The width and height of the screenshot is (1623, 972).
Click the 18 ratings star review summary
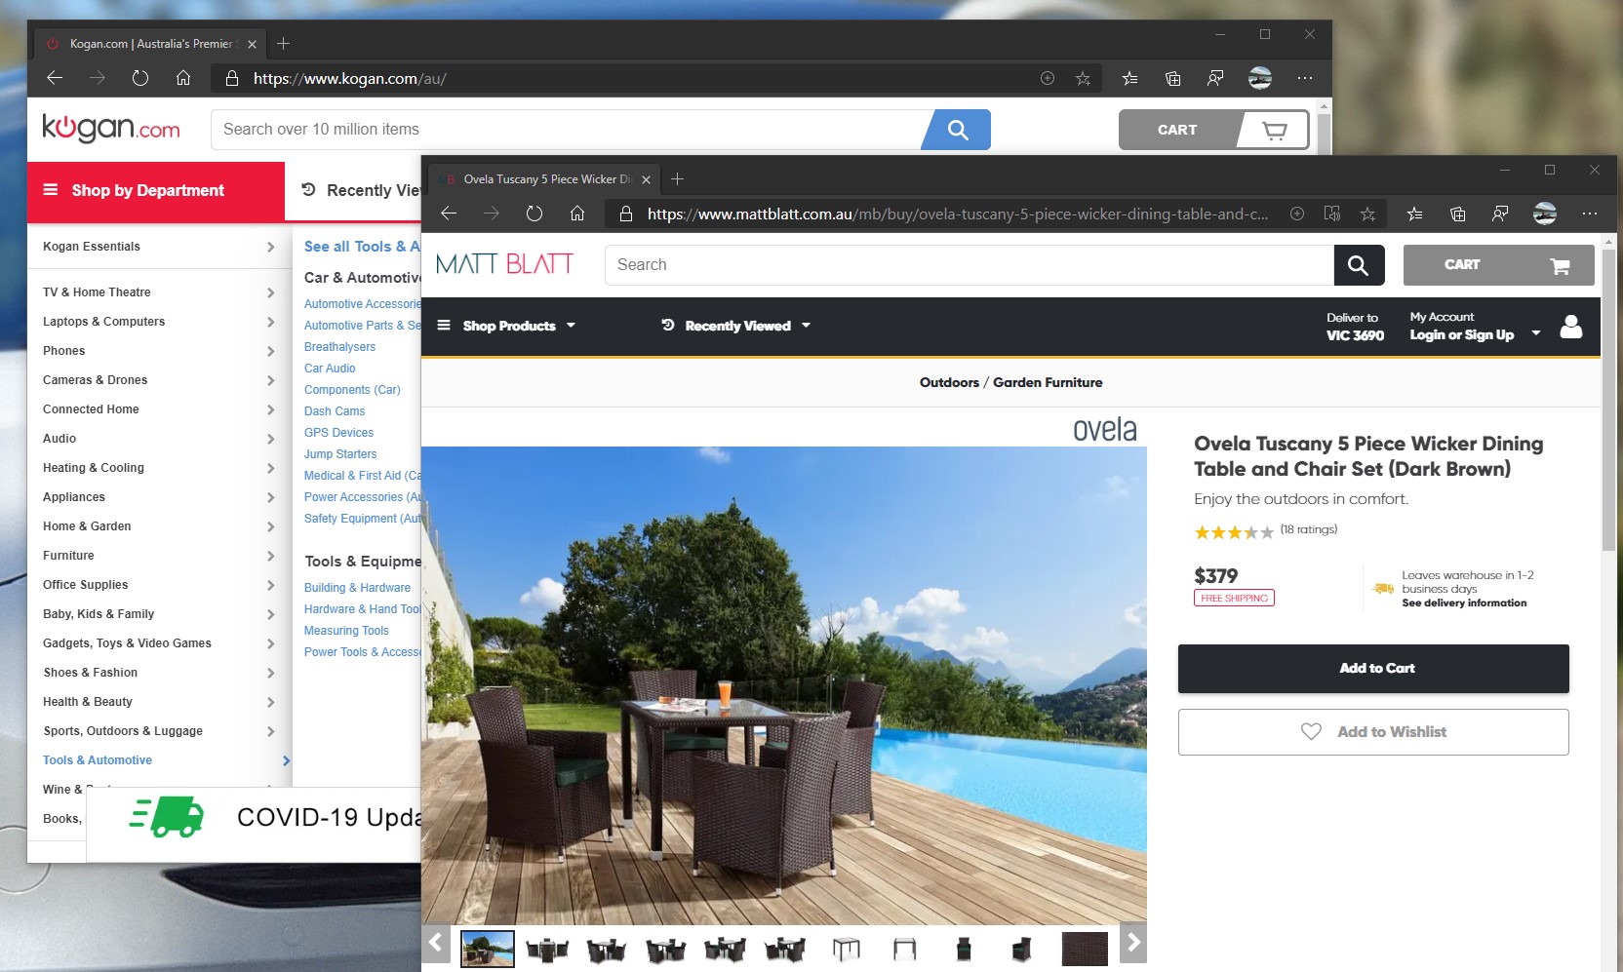tap(1266, 531)
